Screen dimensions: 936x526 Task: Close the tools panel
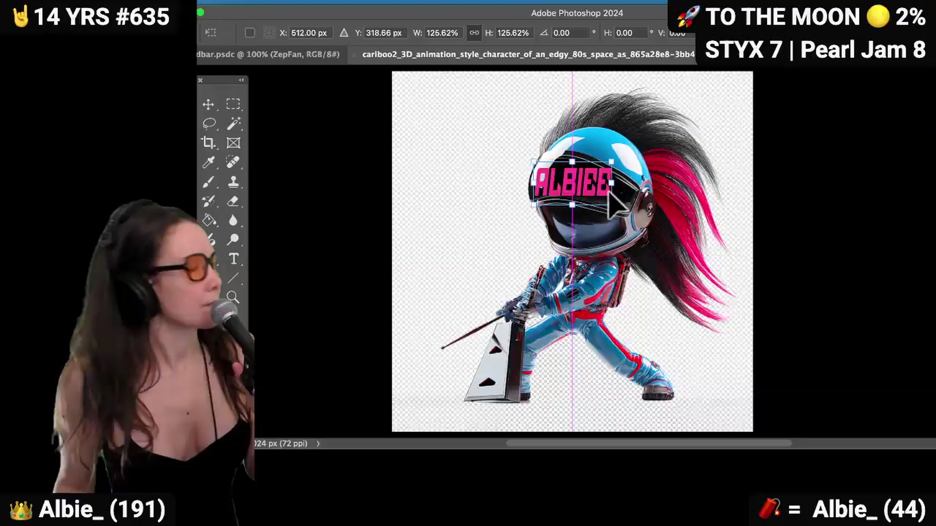[x=200, y=80]
